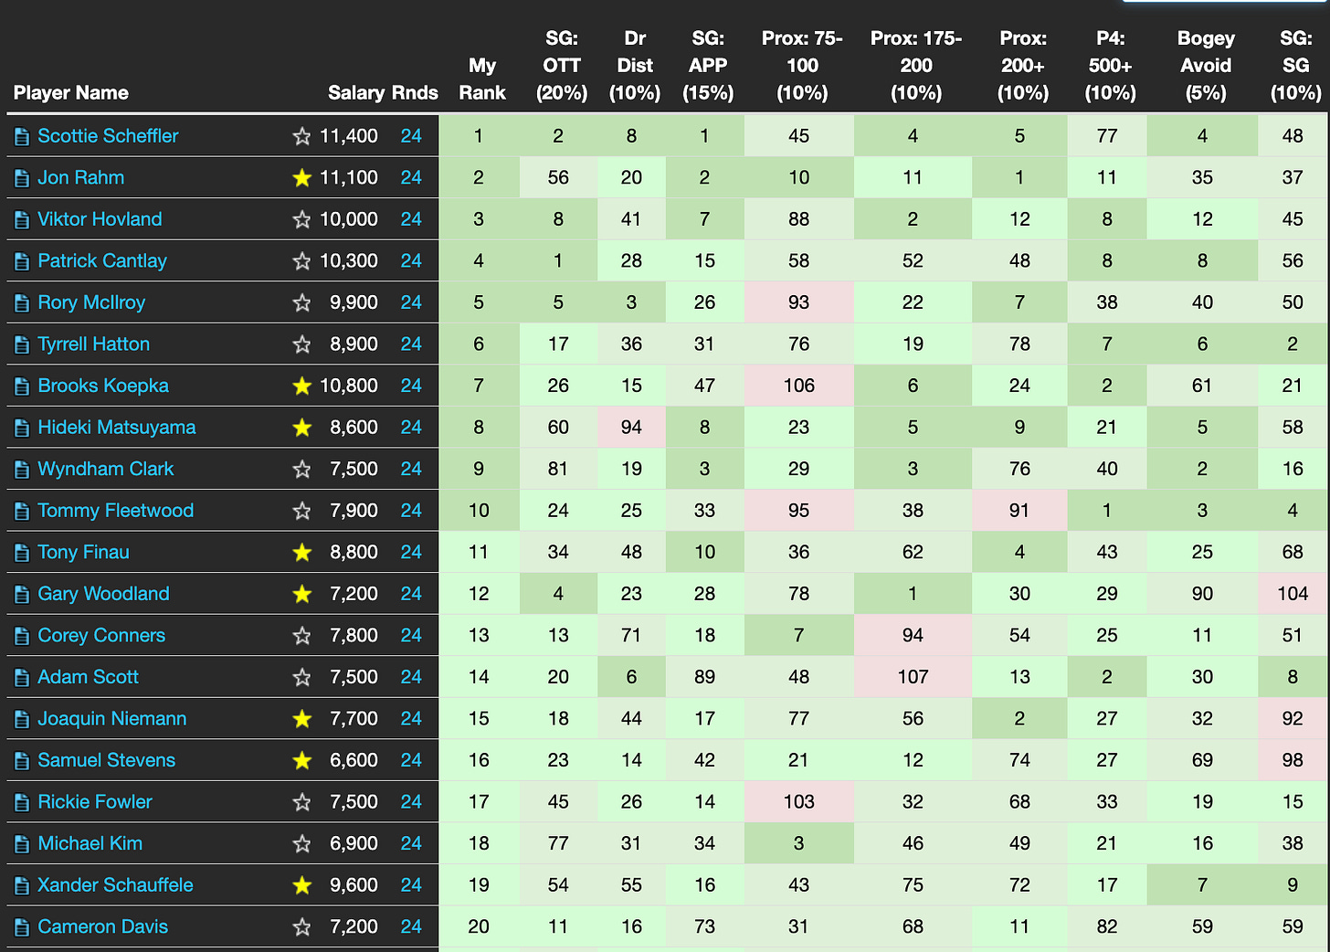Open Viktor Hovland's document icon

coord(22,220)
